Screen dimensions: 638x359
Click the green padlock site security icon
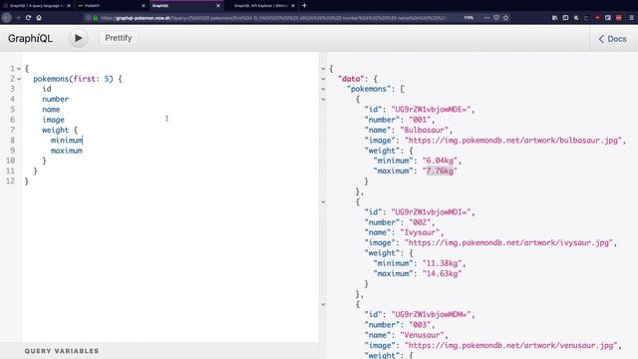point(96,18)
